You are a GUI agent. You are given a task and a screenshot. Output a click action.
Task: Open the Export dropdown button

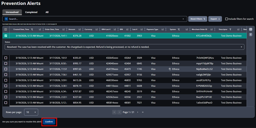[x=215, y=19]
